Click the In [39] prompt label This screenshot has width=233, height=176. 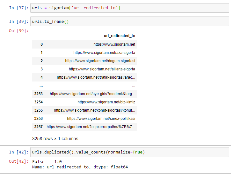pyautogui.click(x=18, y=22)
